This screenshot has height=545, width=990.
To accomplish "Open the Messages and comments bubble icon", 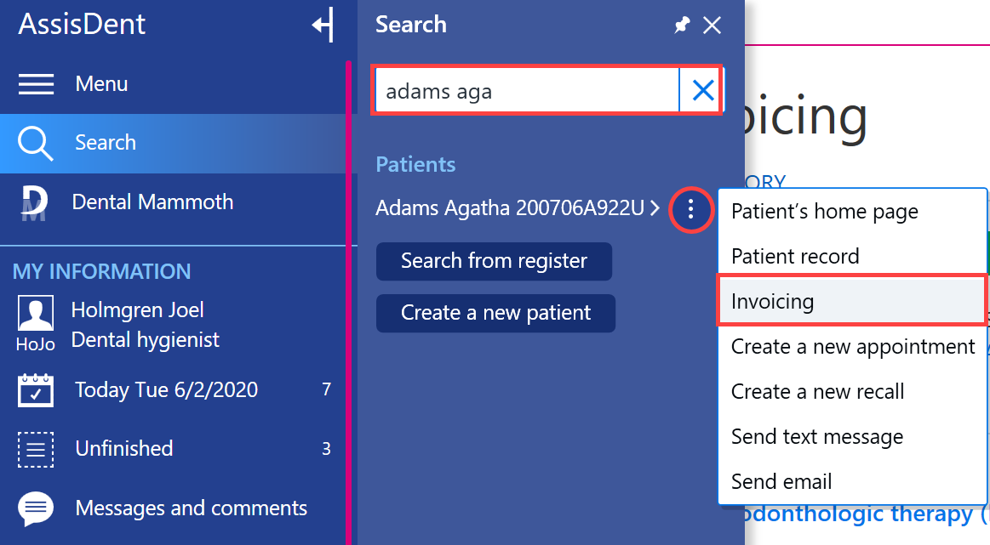I will point(36,508).
